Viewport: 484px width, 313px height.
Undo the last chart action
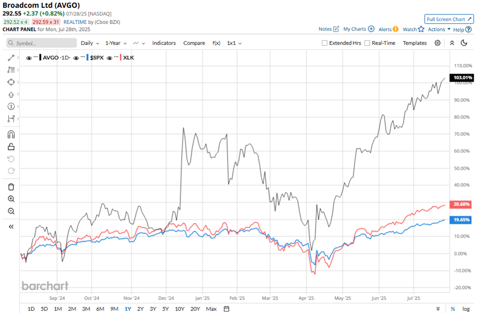pos(11,159)
